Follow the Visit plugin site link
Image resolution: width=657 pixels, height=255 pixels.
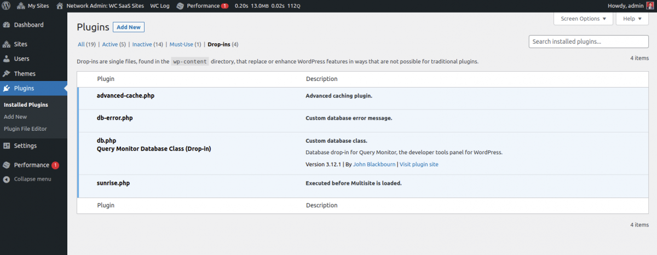pos(418,164)
